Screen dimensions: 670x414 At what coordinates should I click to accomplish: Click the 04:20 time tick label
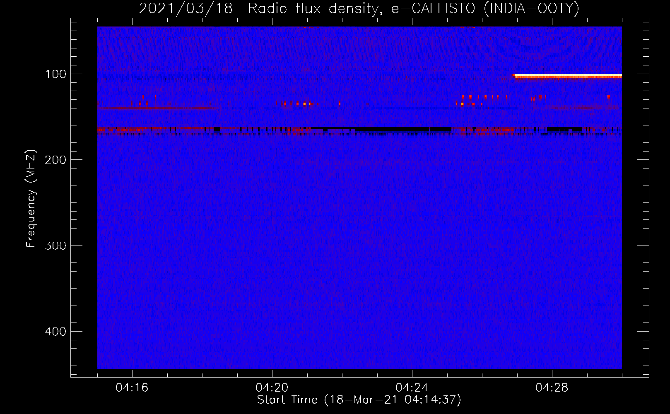click(272, 388)
